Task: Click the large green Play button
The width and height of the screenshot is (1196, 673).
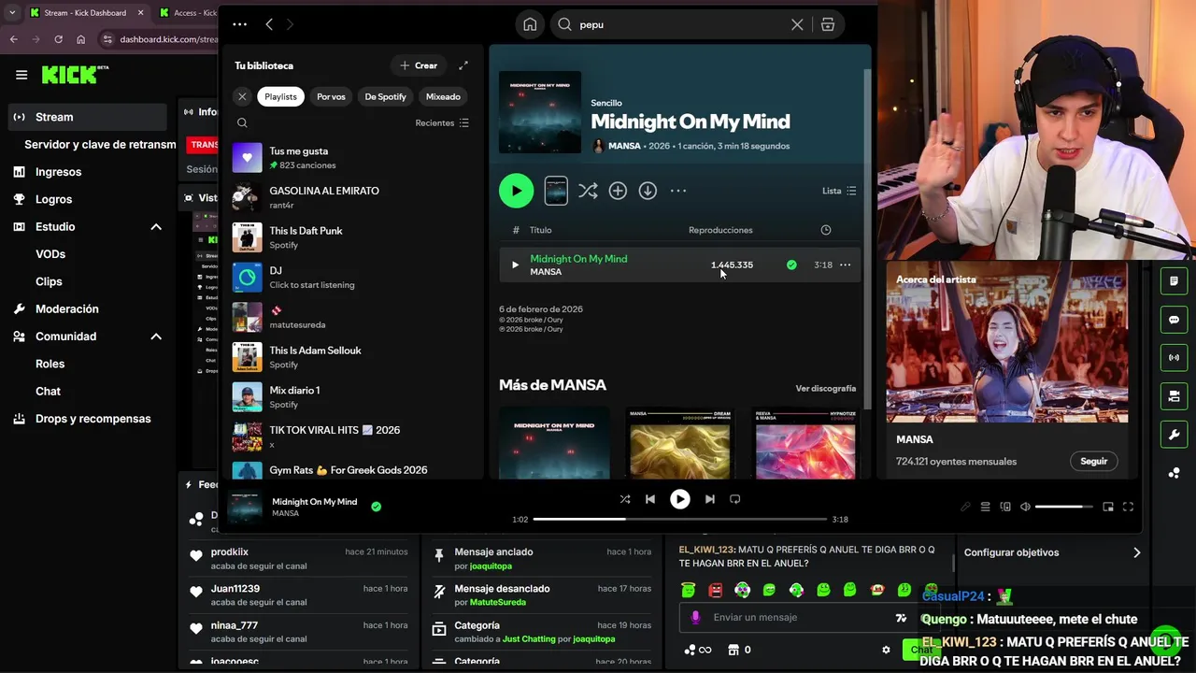Action: [516, 191]
